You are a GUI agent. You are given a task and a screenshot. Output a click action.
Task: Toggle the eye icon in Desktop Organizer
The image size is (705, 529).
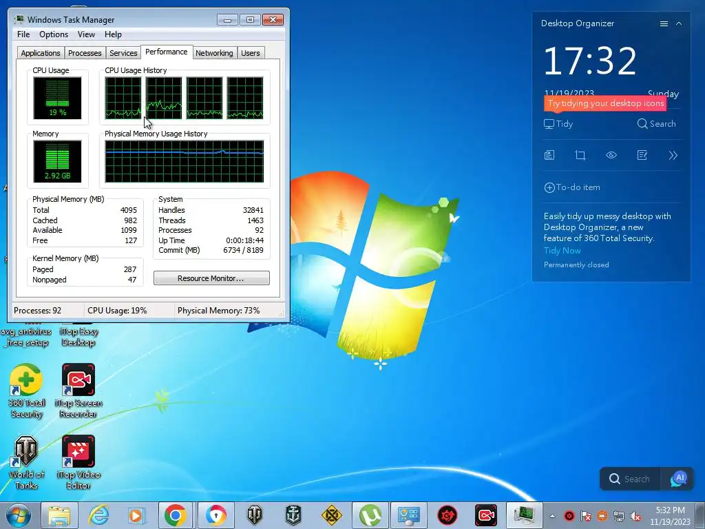click(x=611, y=155)
